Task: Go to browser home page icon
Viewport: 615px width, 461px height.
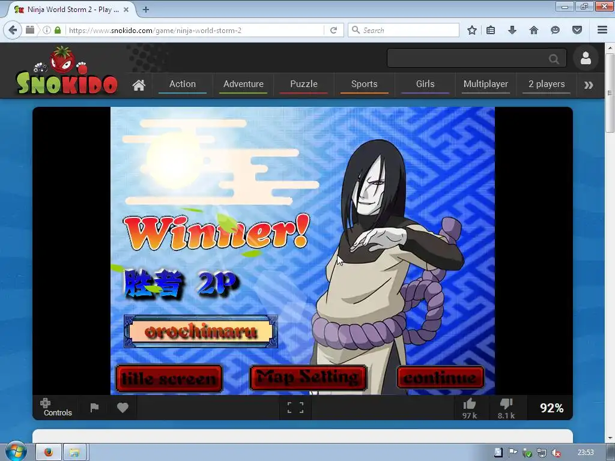Action: [534, 30]
